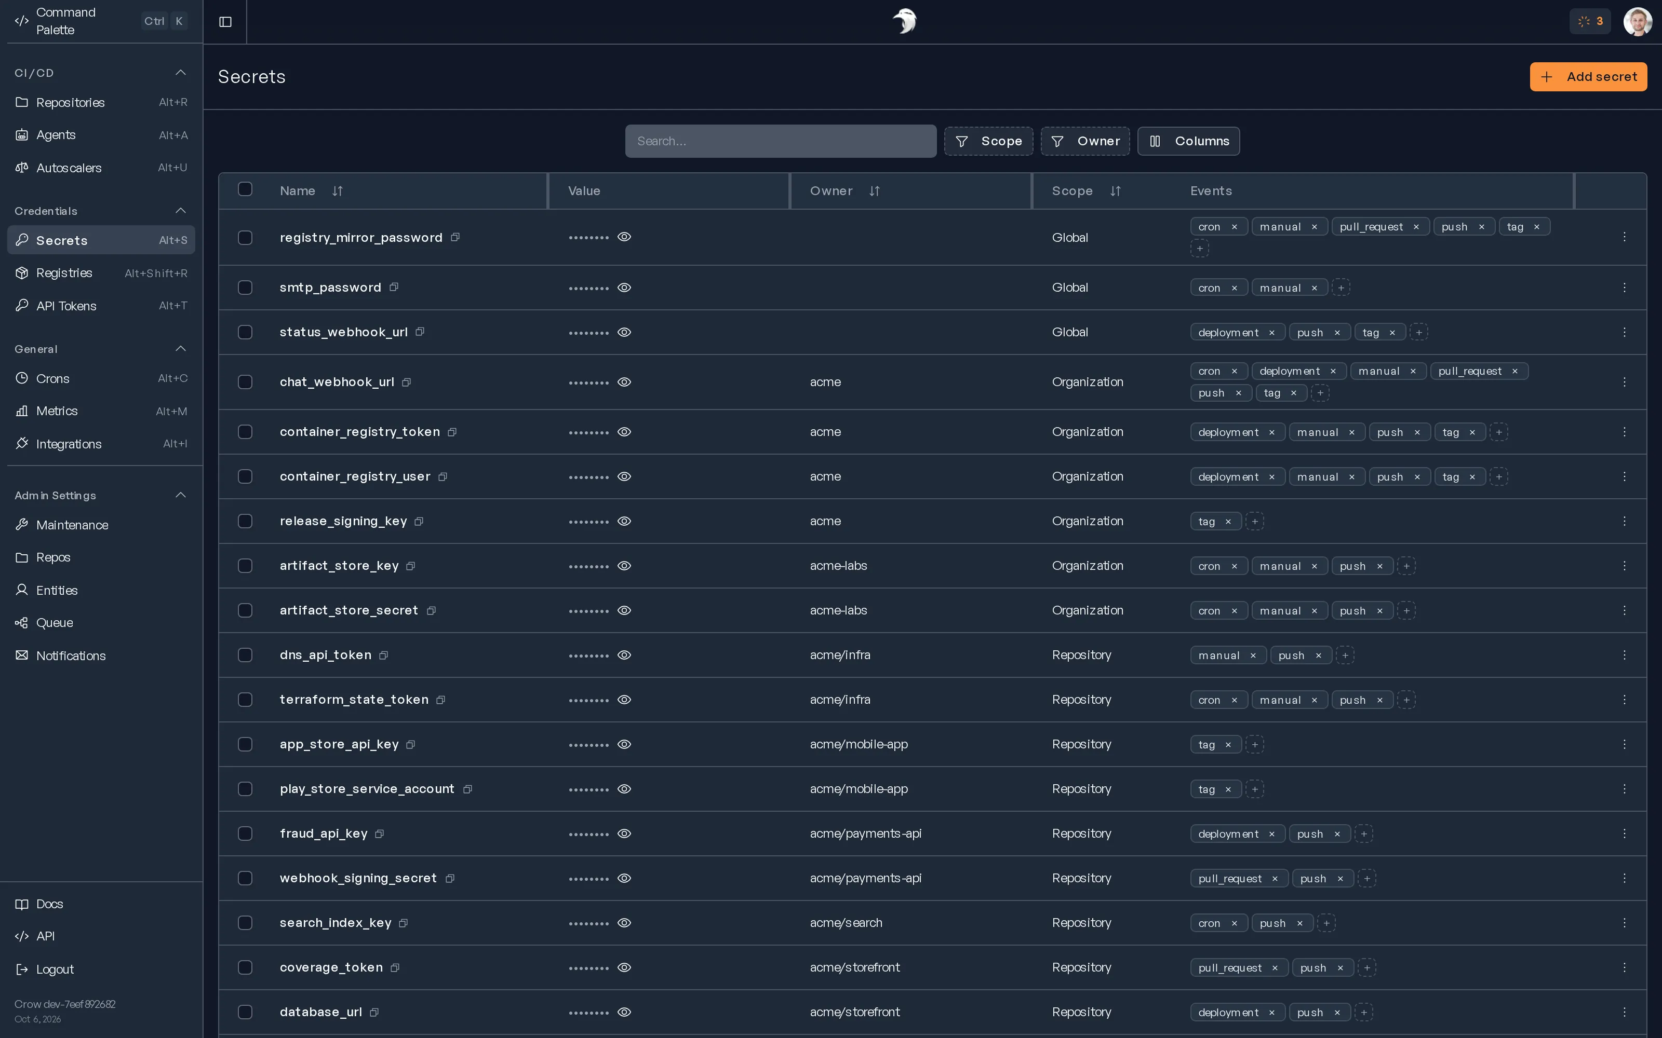The height and width of the screenshot is (1038, 1662).
Task: Remove manual event from dns_api_token
Action: pyautogui.click(x=1253, y=655)
